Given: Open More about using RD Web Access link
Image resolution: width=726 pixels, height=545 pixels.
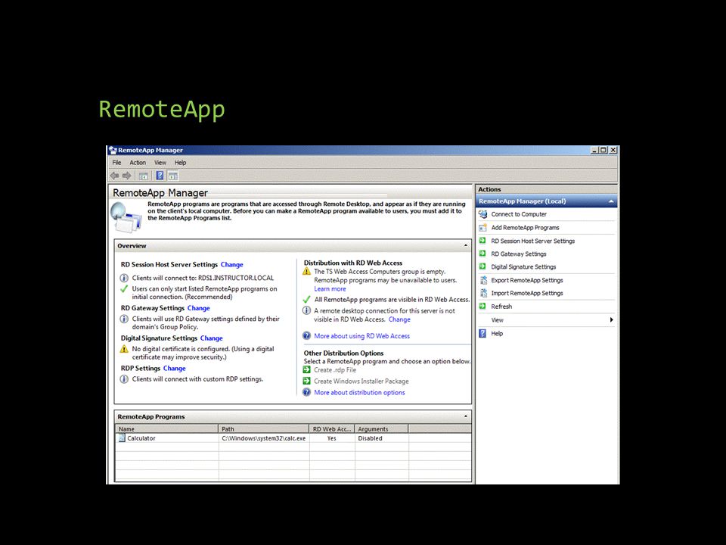Looking at the screenshot, I should [x=361, y=336].
